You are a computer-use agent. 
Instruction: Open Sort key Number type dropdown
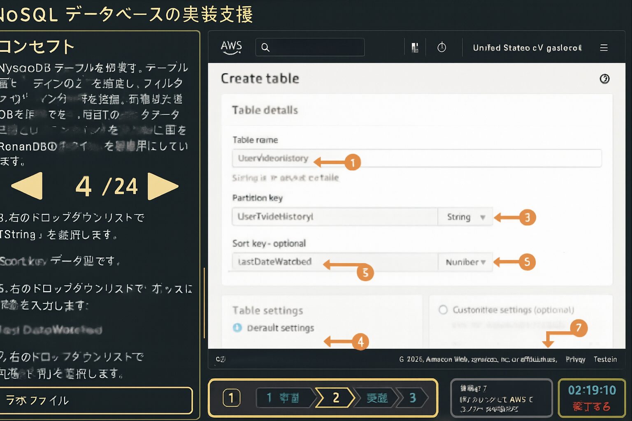(465, 262)
